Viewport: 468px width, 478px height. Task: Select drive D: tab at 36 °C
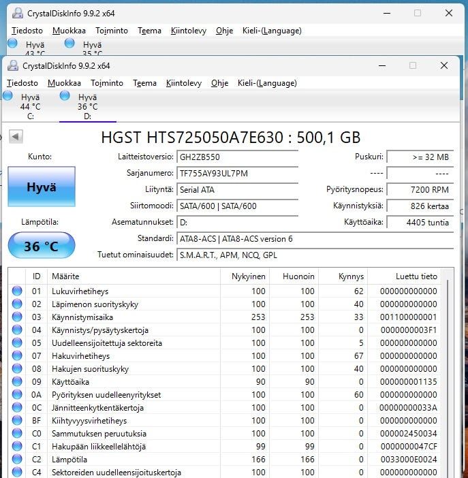click(x=88, y=106)
